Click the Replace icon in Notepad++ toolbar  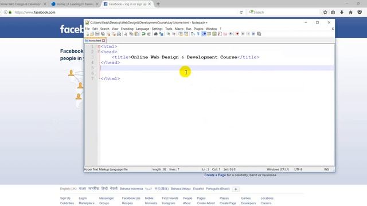pyautogui.click(x=162, y=34)
